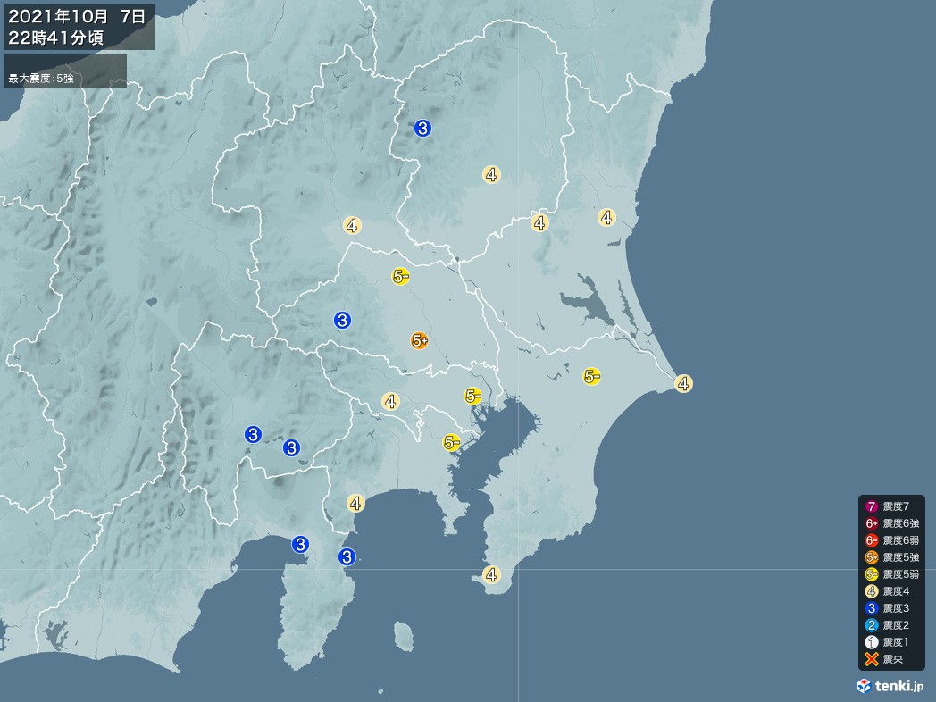Select the easternmost yellow 5- marker on the map
Screen dimensions: 936x702
[591, 377]
